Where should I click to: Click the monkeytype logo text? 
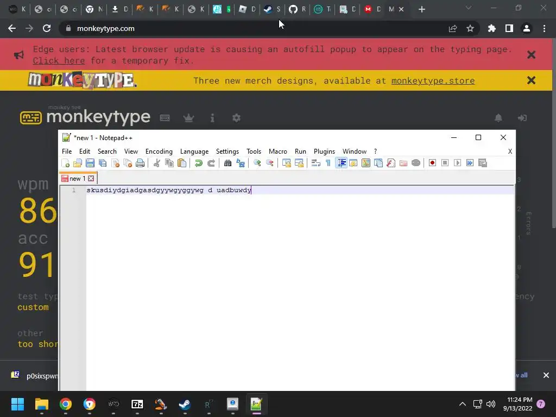click(98, 116)
